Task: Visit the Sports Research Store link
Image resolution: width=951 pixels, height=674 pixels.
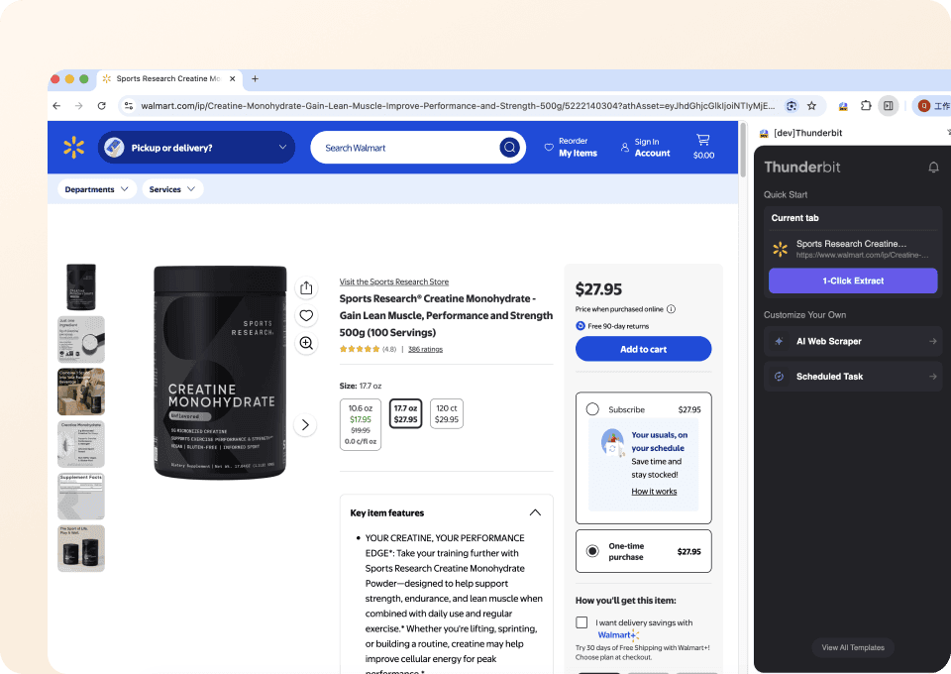Action: [x=394, y=281]
